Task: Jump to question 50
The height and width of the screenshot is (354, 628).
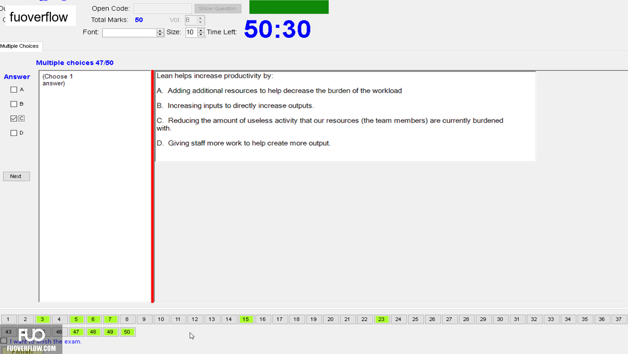Action: pyautogui.click(x=127, y=332)
